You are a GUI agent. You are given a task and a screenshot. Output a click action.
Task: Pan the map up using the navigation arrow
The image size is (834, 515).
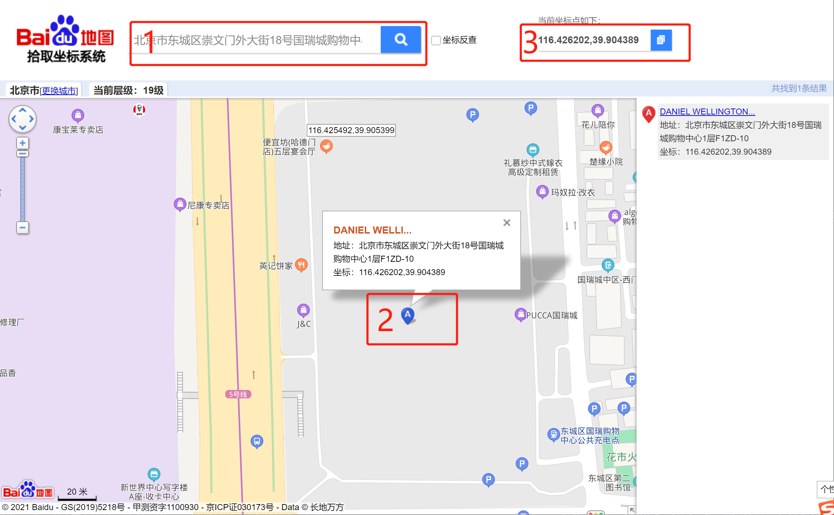(23, 110)
